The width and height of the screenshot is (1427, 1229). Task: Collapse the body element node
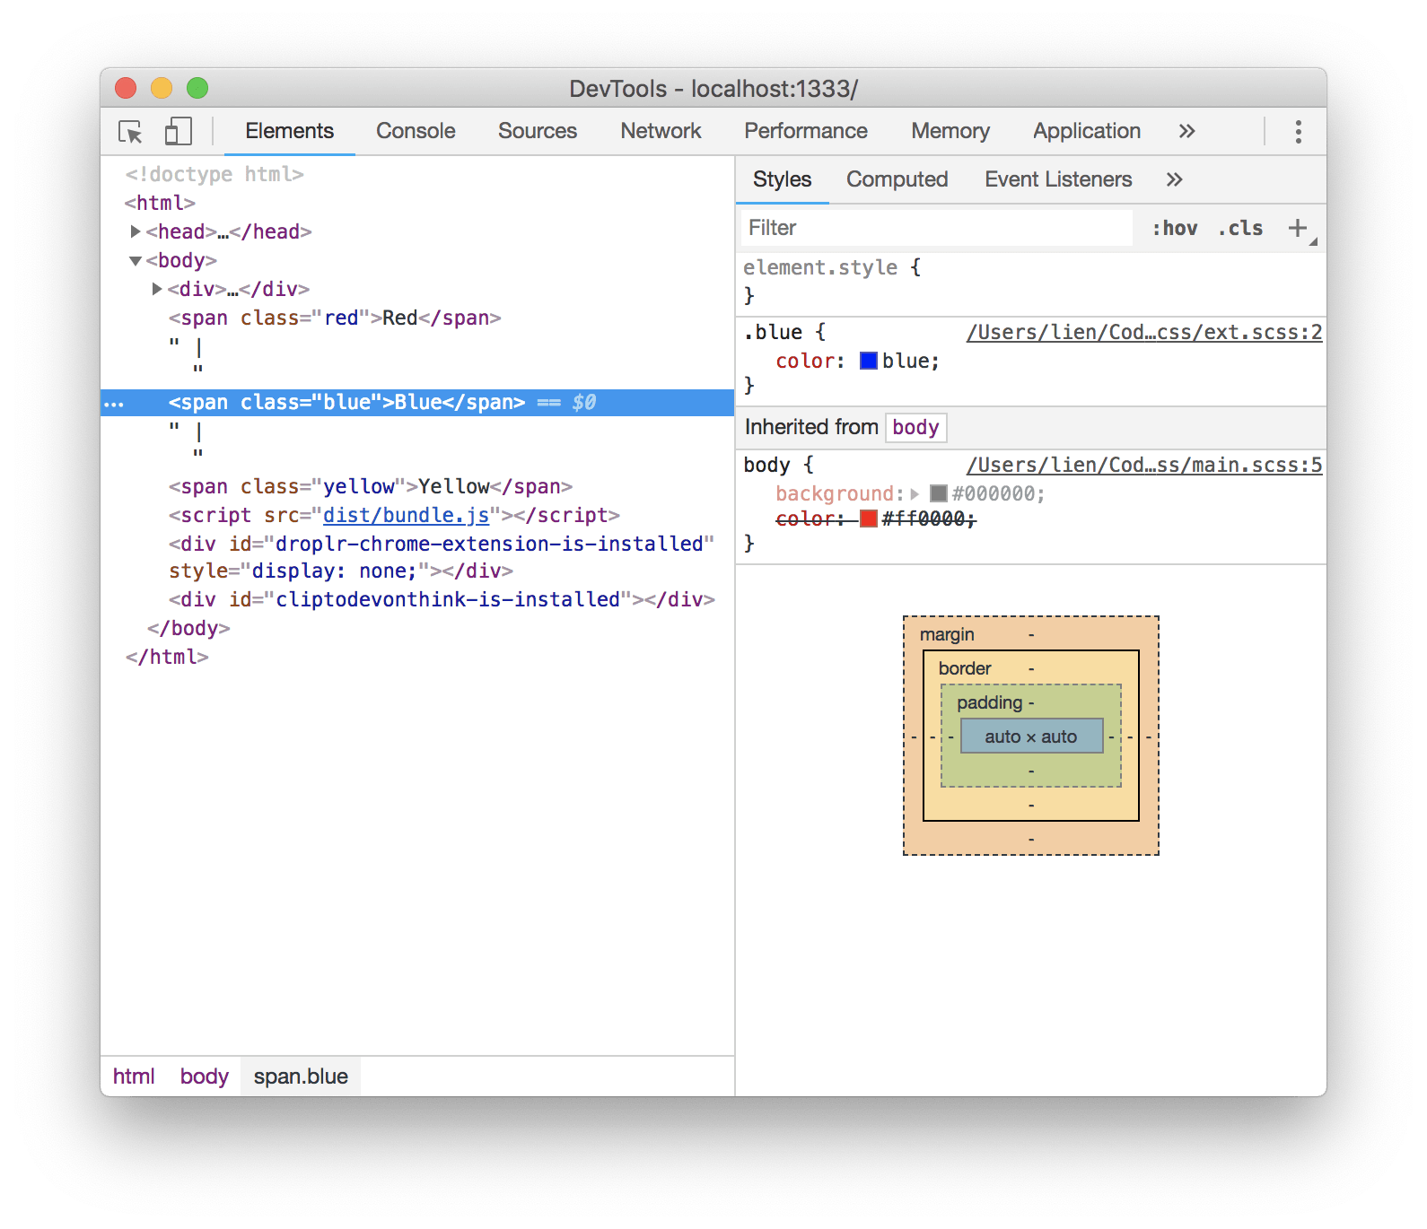click(x=136, y=261)
